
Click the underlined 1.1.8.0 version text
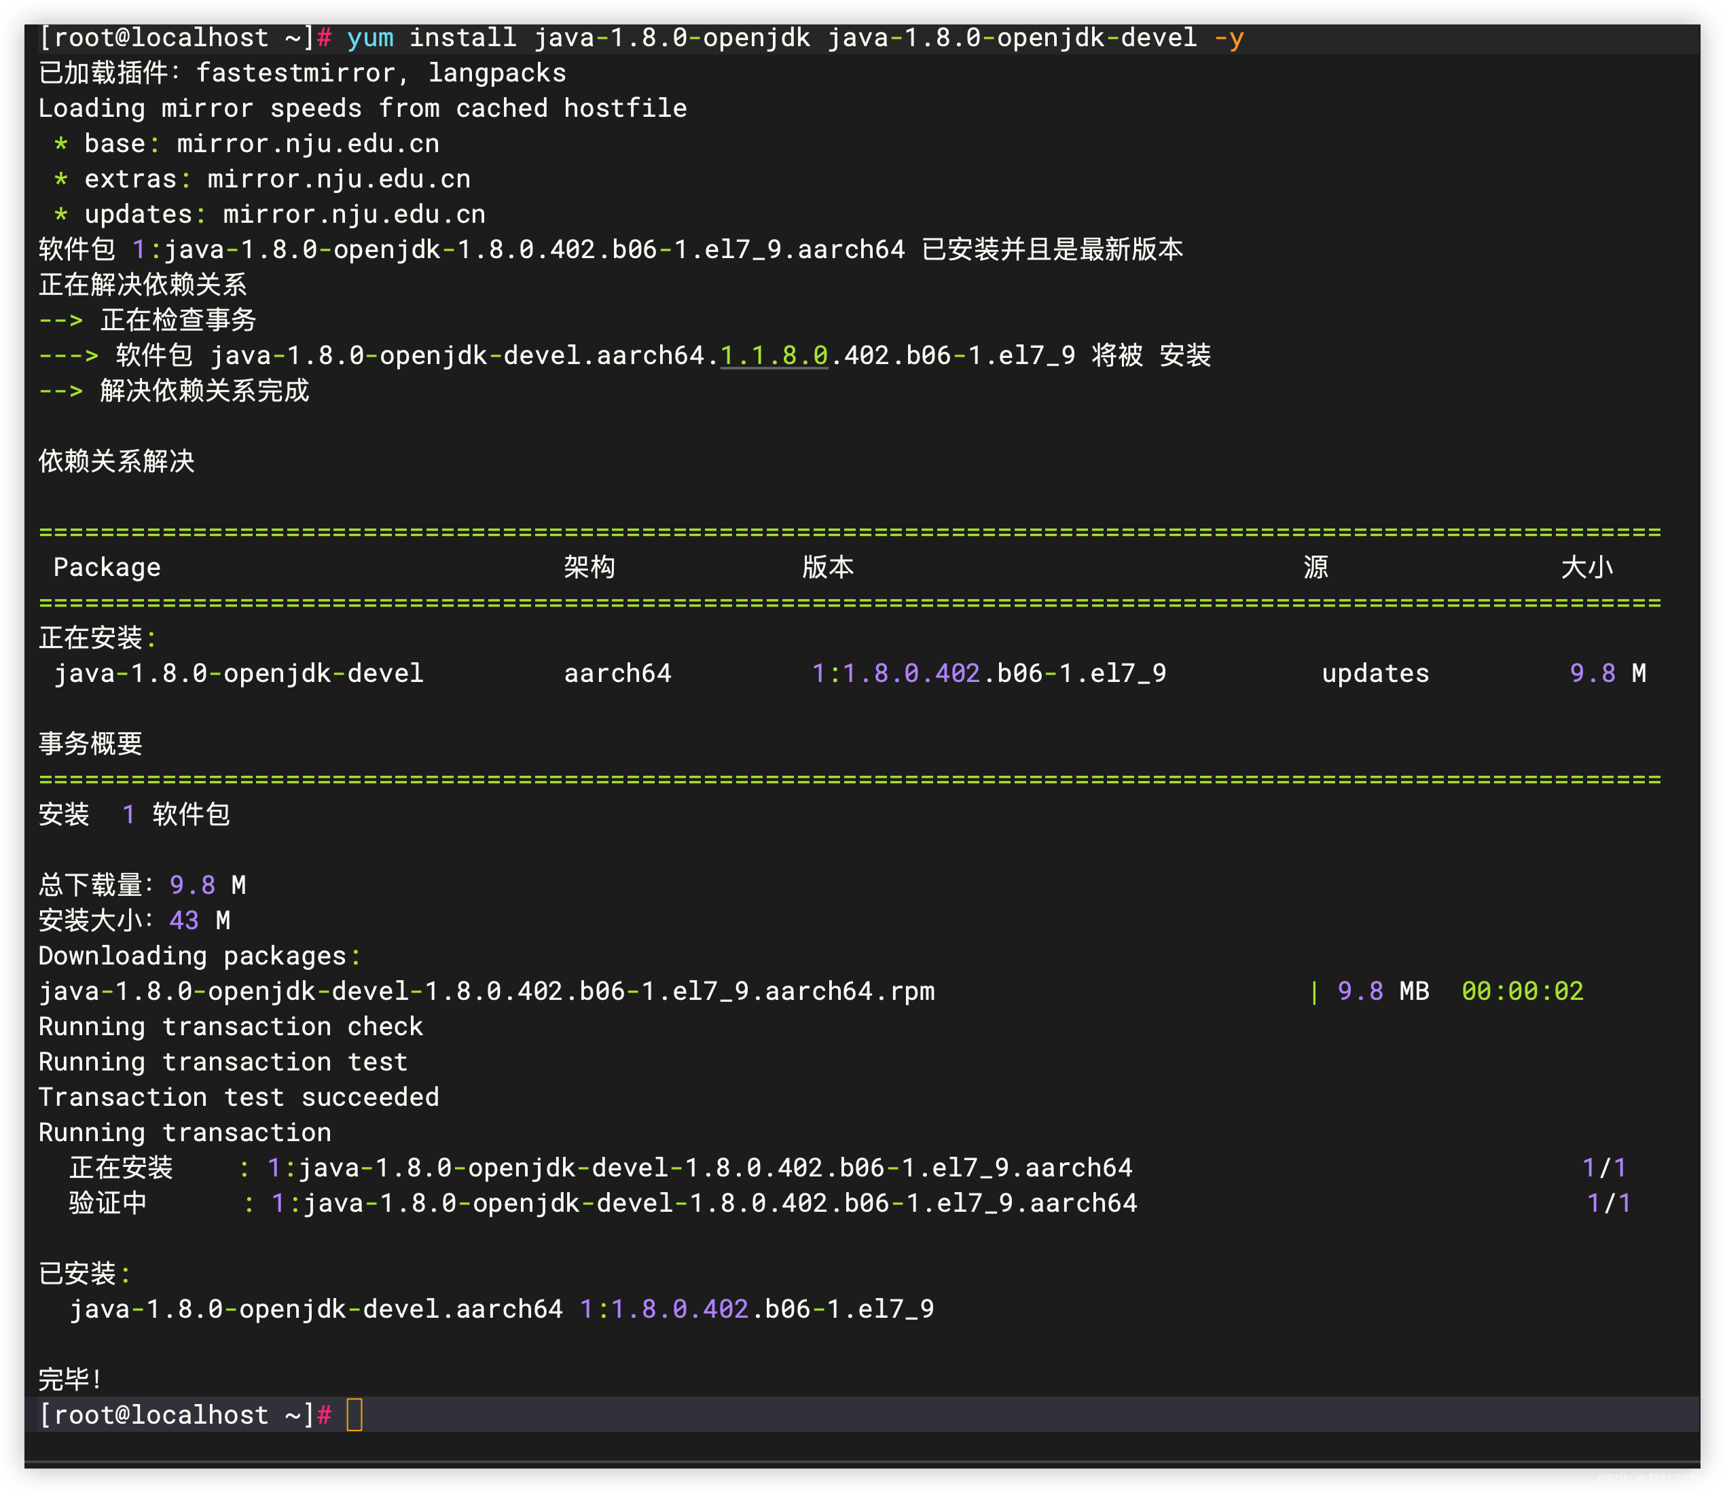(x=774, y=356)
